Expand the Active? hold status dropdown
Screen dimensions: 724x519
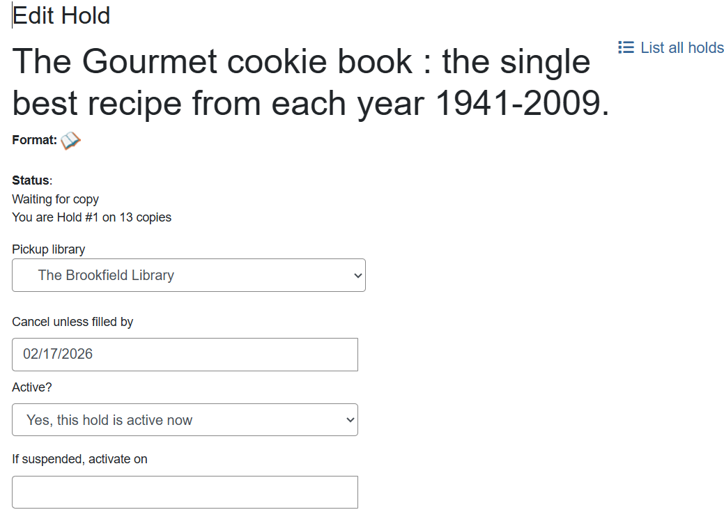tap(185, 420)
